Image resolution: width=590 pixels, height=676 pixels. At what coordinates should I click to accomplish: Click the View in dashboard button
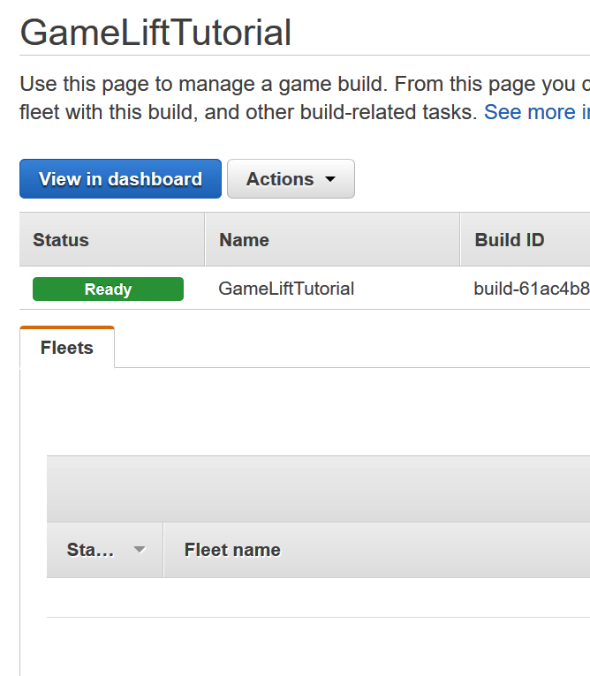coord(120,179)
